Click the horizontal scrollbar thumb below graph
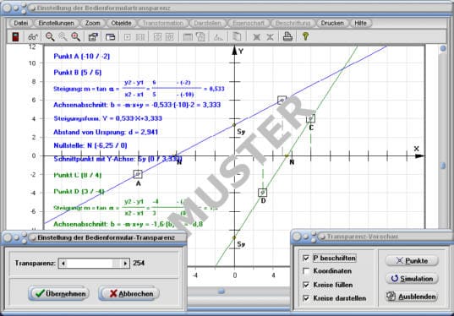 [x=222, y=291]
